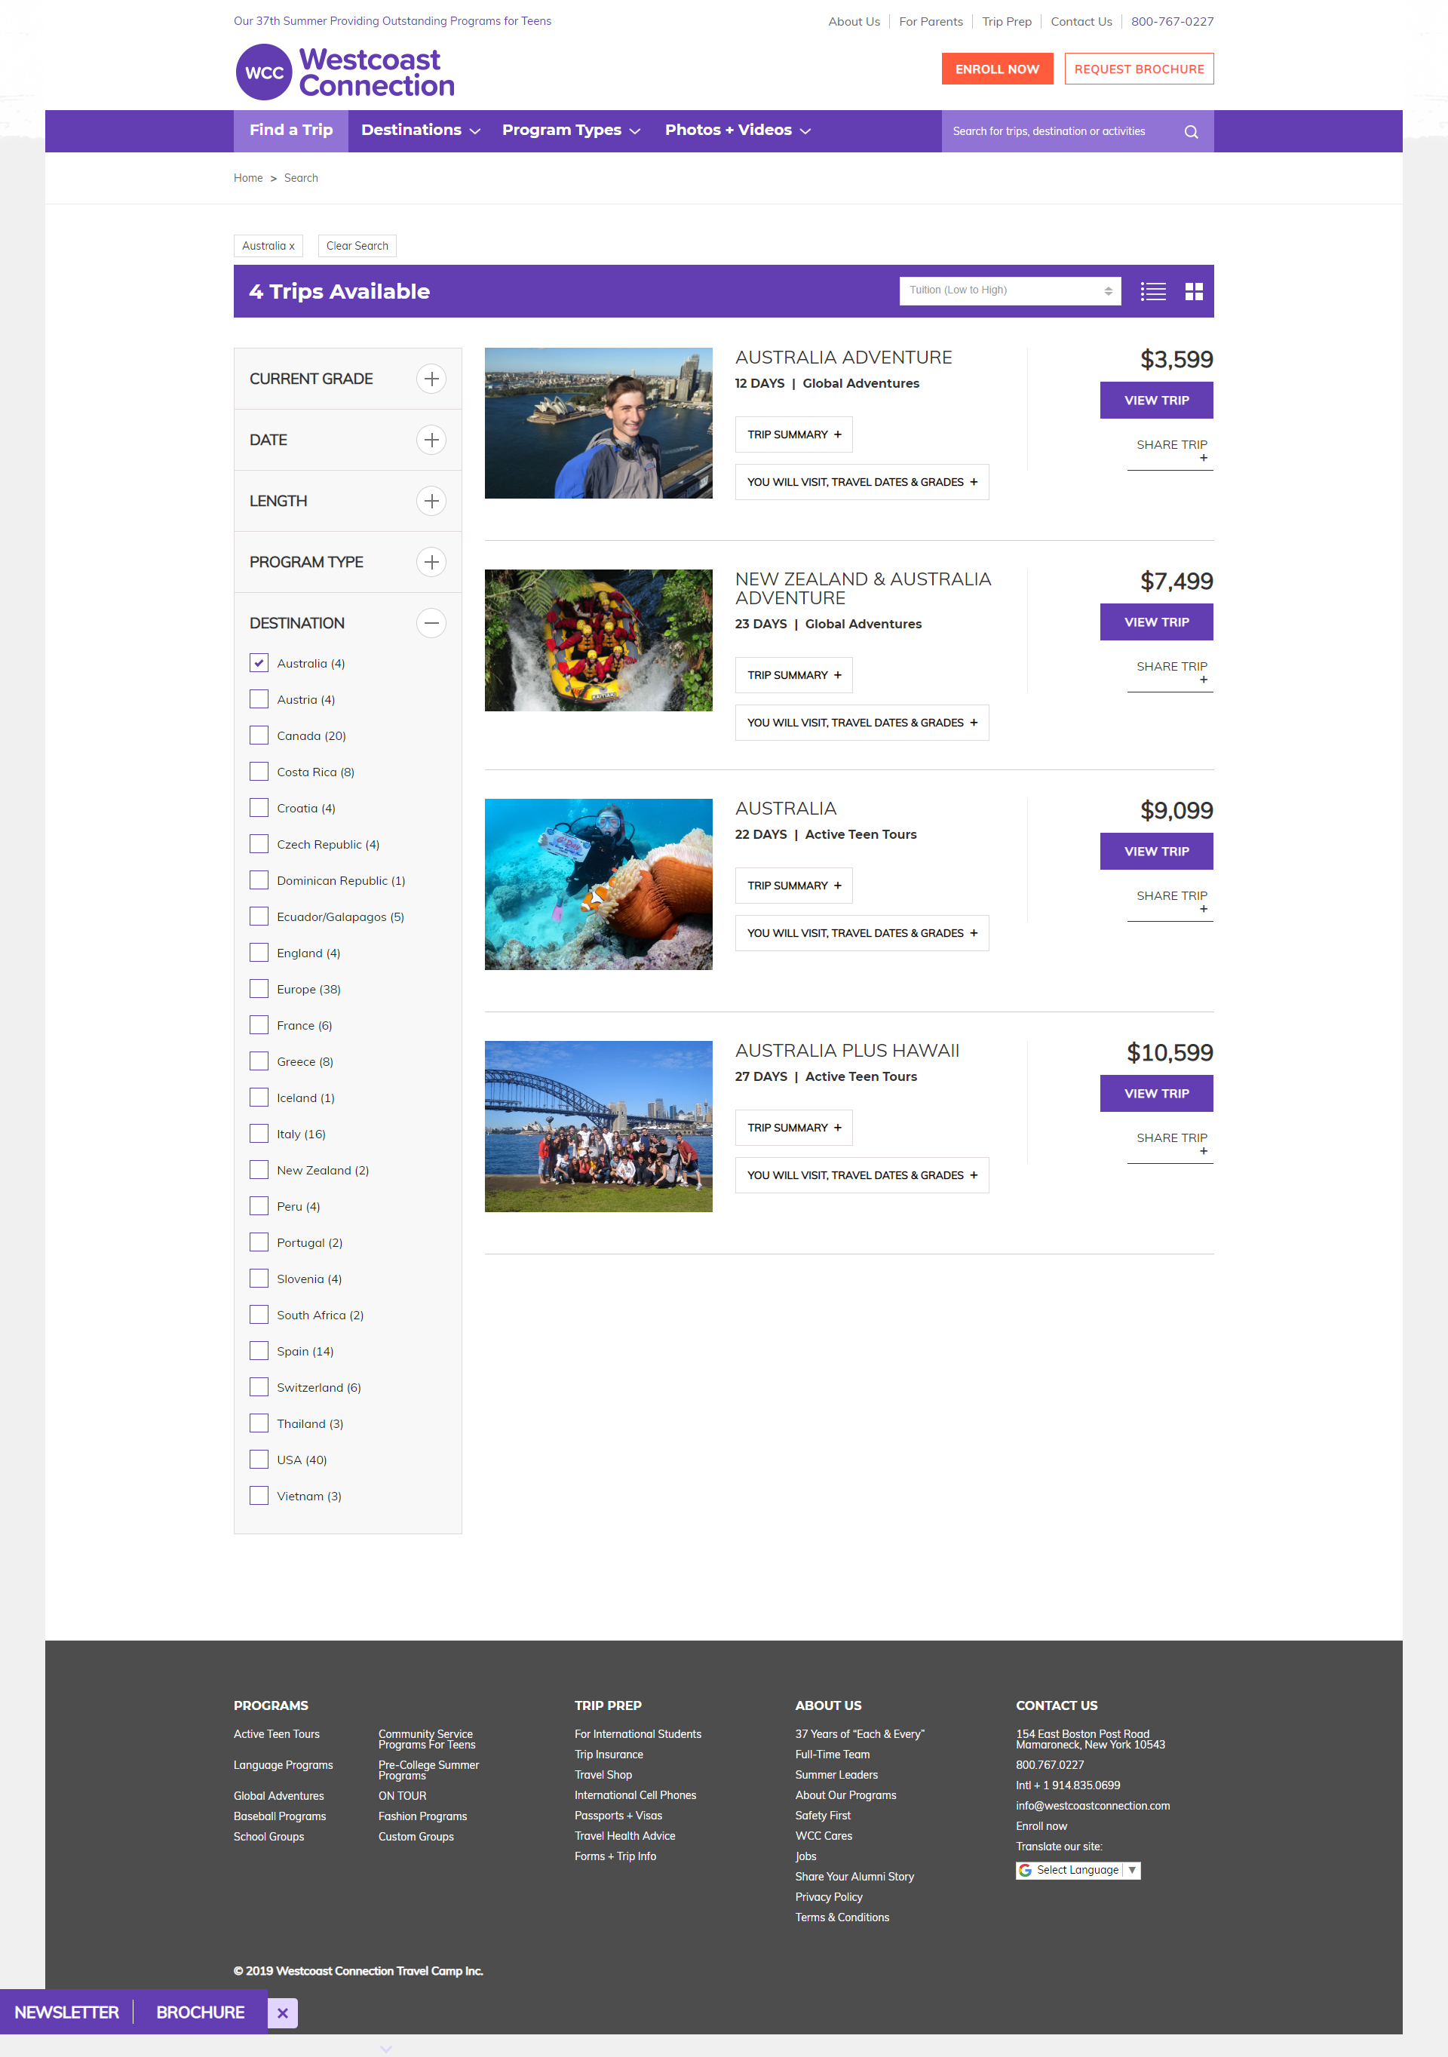The width and height of the screenshot is (1448, 2057).
Task: Open the Australia Plus Hawaii thumbnail
Action: (x=598, y=1126)
